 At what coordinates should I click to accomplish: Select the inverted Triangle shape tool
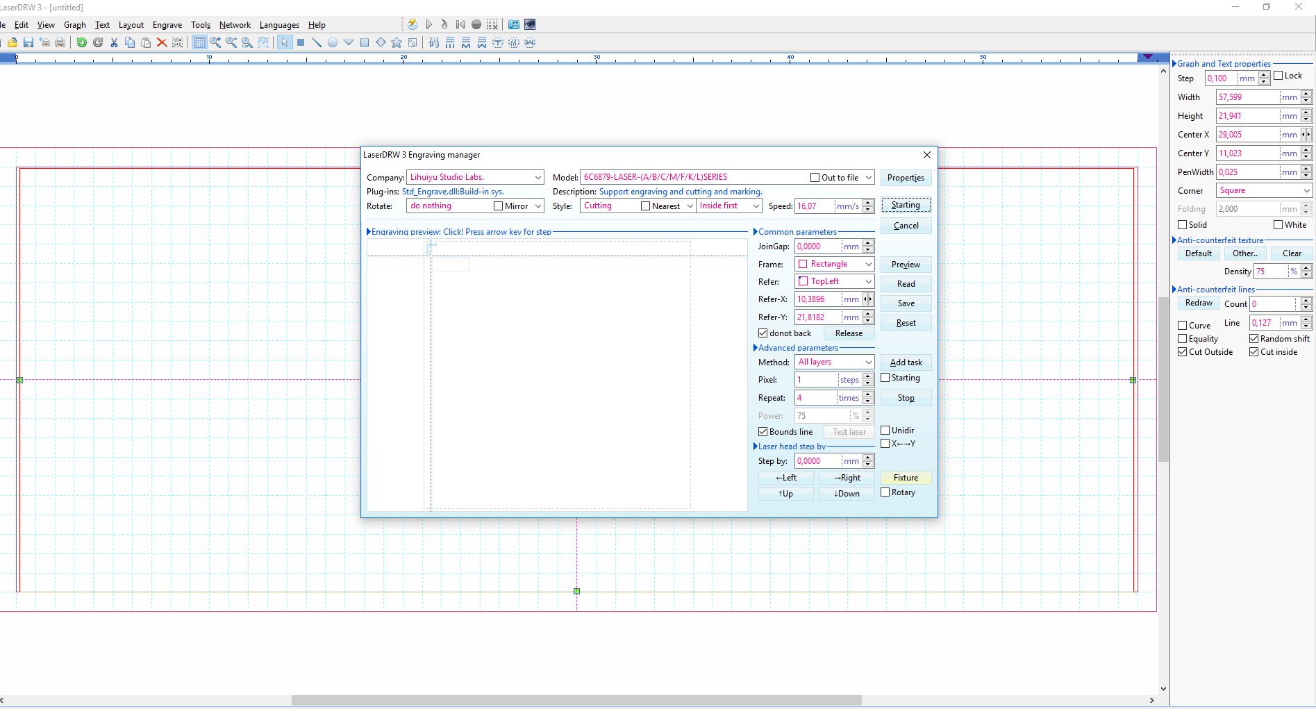click(x=349, y=42)
